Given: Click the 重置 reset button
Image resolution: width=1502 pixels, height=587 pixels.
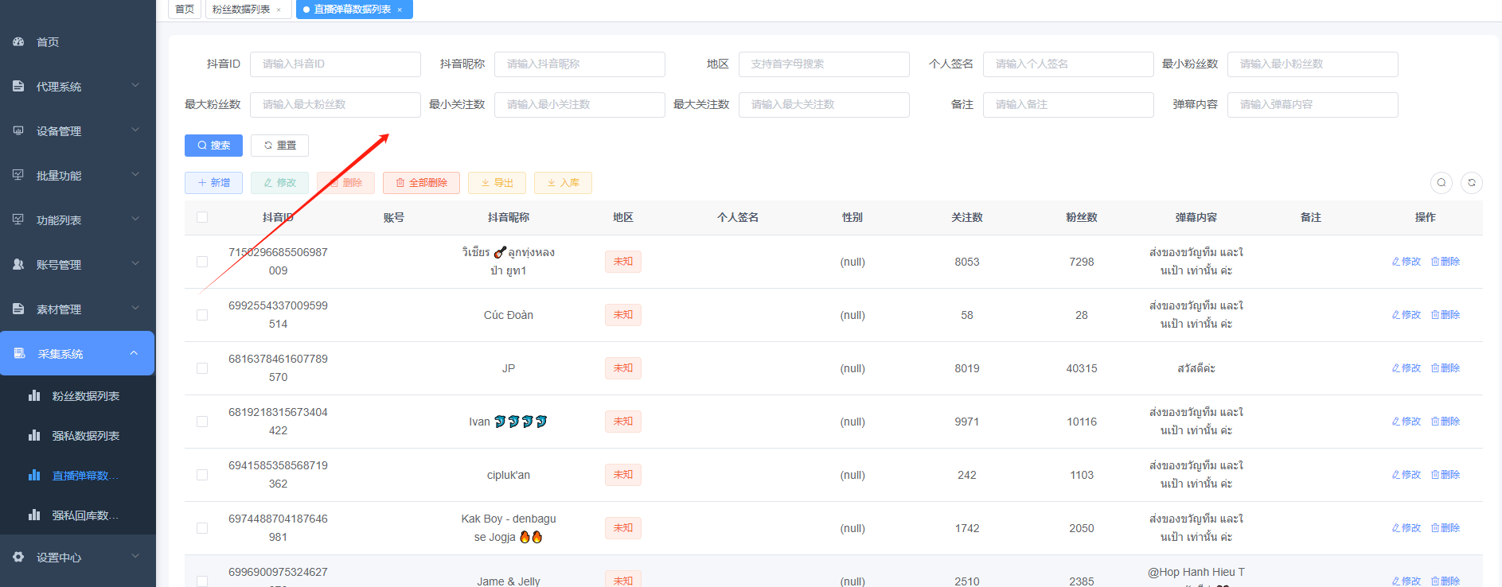Looking at the screenshot, I should tap(279, 146).
